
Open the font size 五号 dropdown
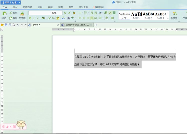pos(61,13)
